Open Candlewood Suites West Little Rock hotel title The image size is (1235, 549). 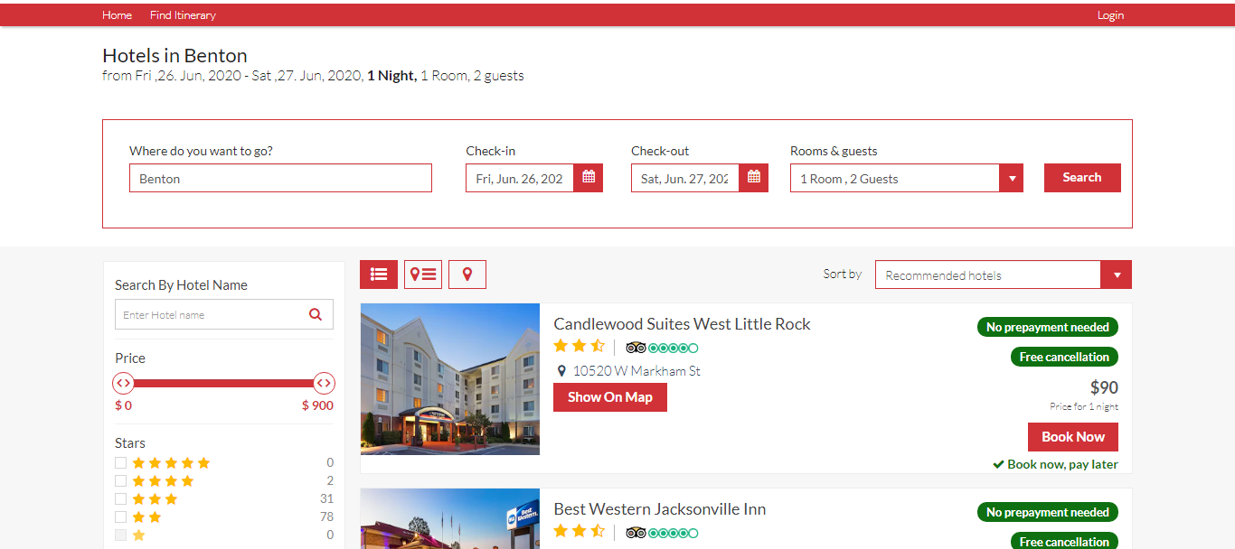[x=682, y=324]
